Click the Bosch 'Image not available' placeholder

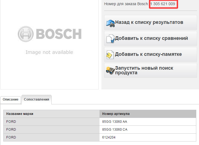(x=49, y=44)
